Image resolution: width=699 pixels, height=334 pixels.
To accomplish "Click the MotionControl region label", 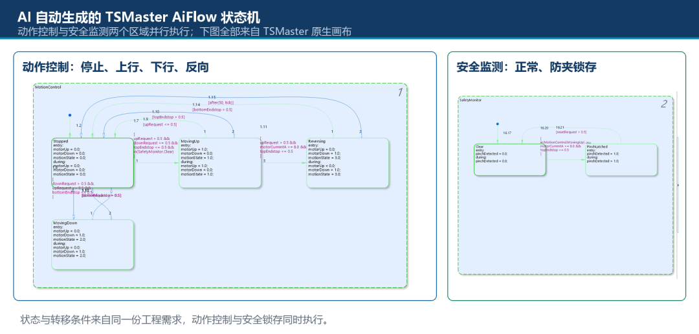I will (x=48, y=87).
